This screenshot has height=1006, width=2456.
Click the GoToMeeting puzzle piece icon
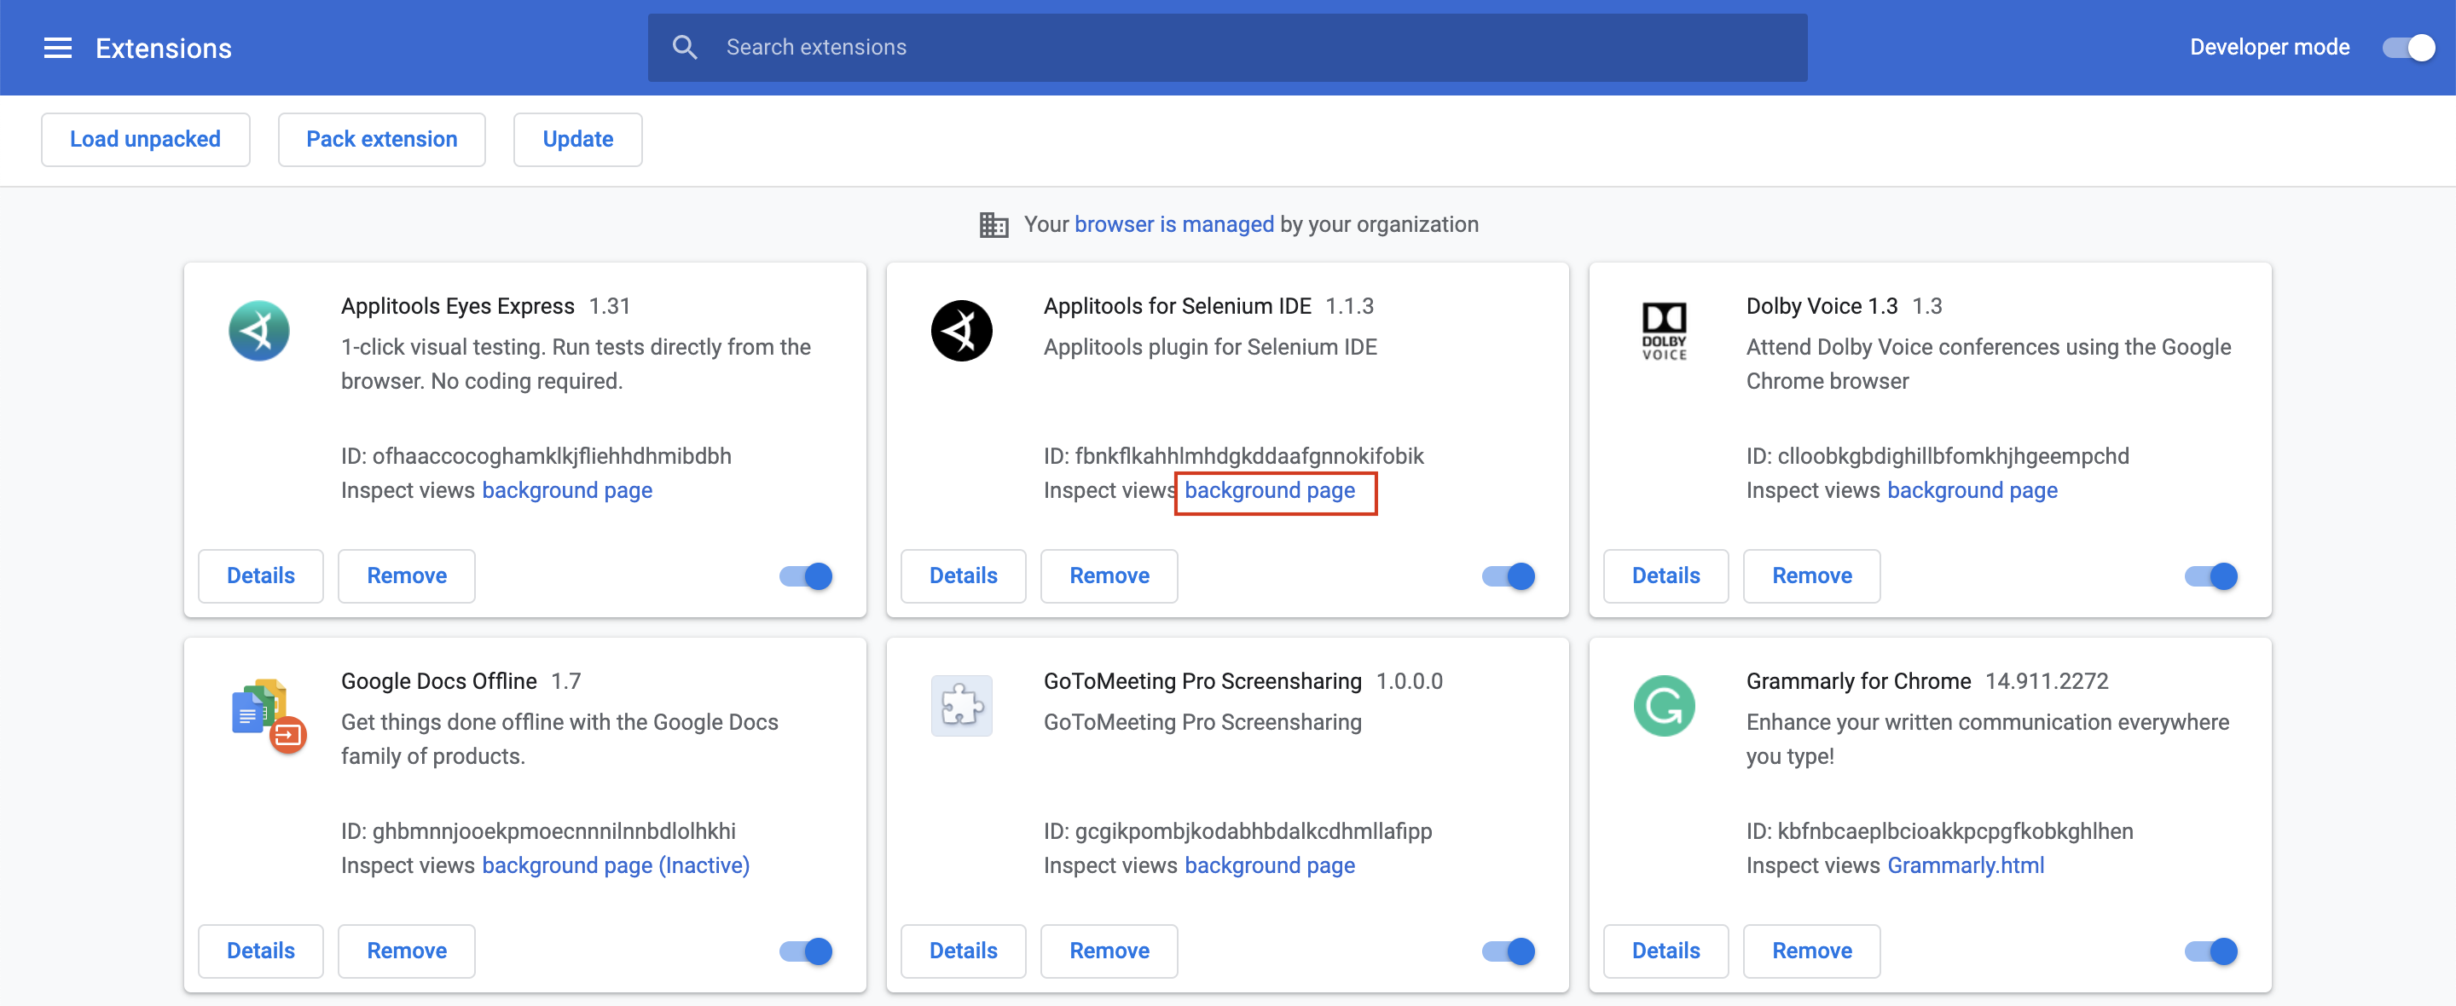961,706
